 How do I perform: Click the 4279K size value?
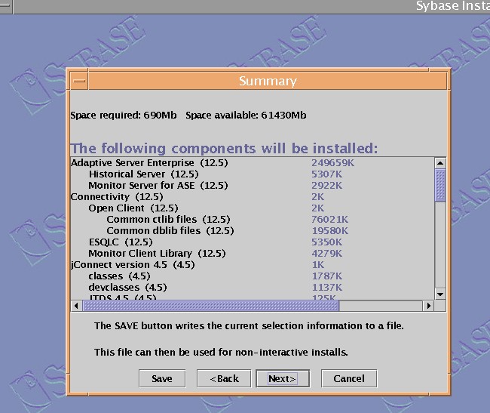327,253
